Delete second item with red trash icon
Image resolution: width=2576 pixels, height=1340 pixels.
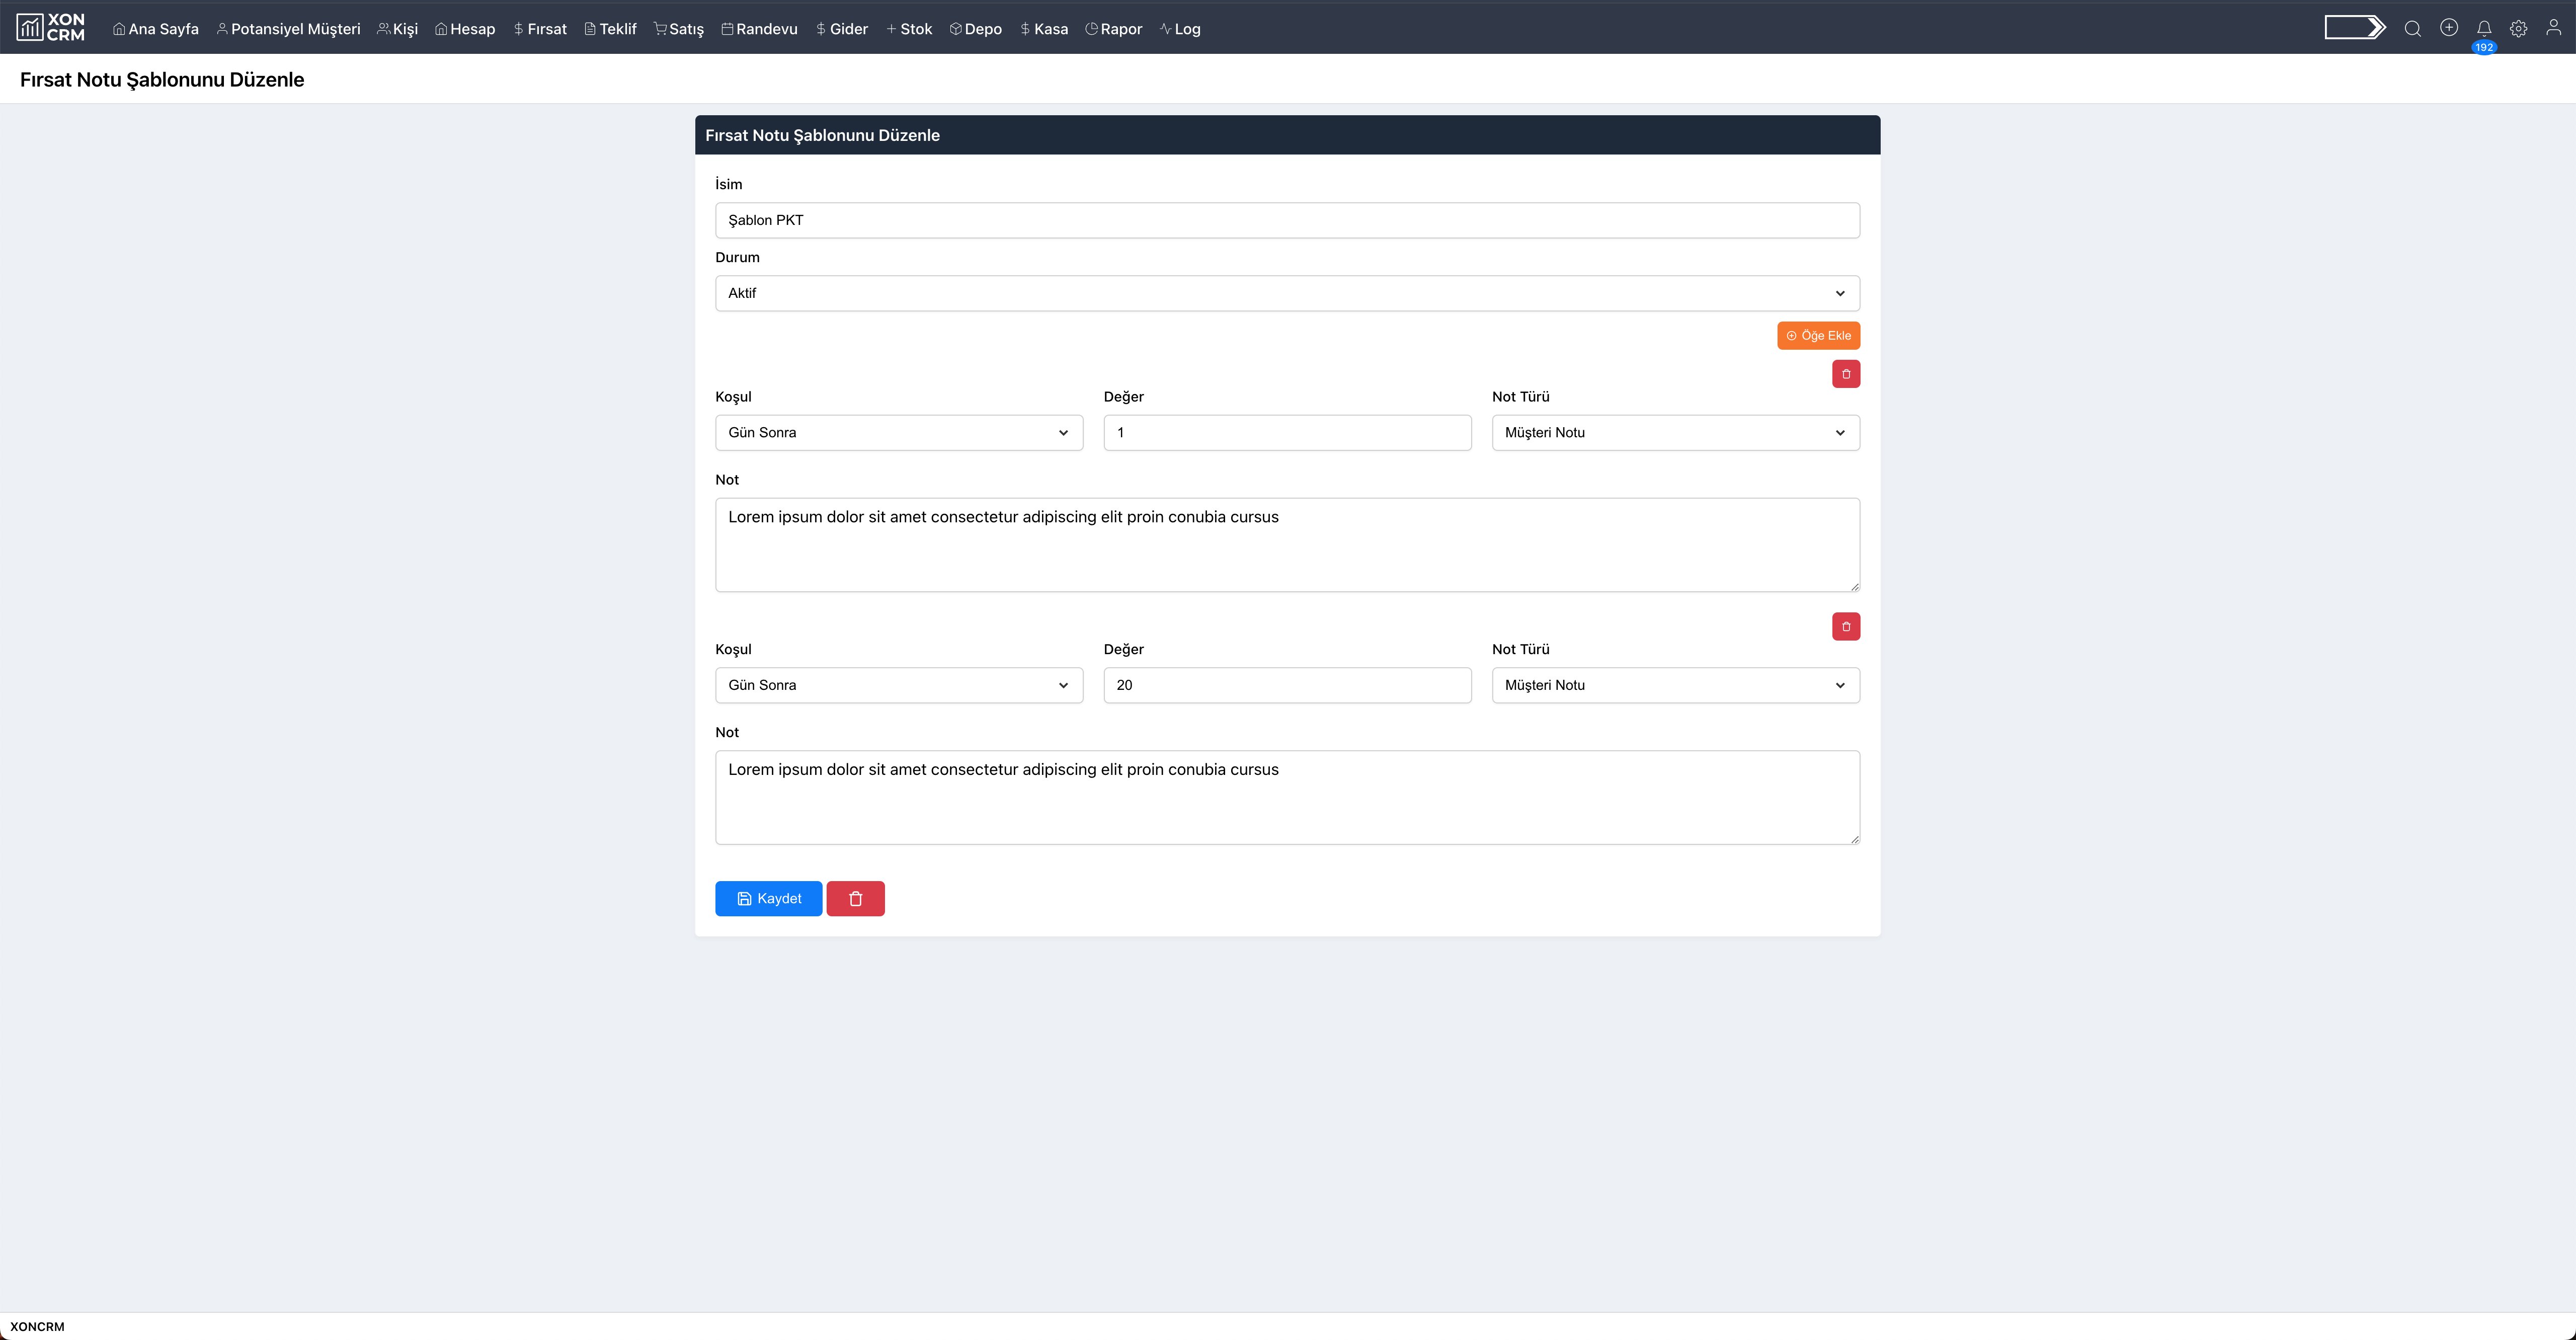coord(1845,627)
